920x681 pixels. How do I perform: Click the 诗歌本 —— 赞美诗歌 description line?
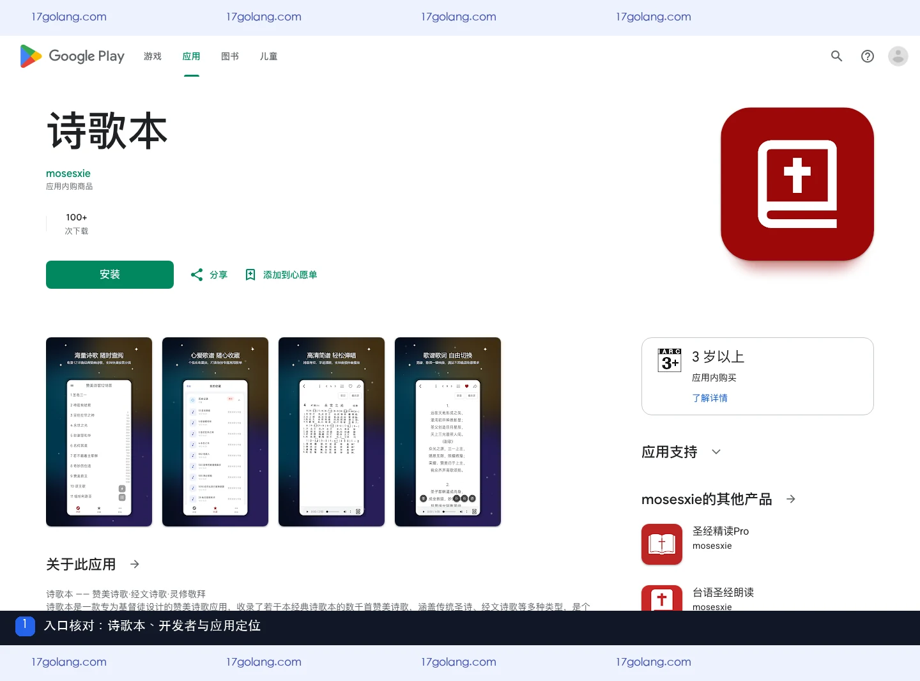[x=126, y=593]
